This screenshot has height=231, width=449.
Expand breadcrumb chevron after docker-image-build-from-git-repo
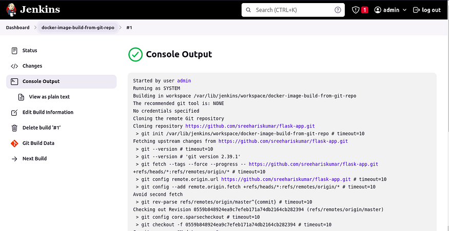(x=120, y=28)
